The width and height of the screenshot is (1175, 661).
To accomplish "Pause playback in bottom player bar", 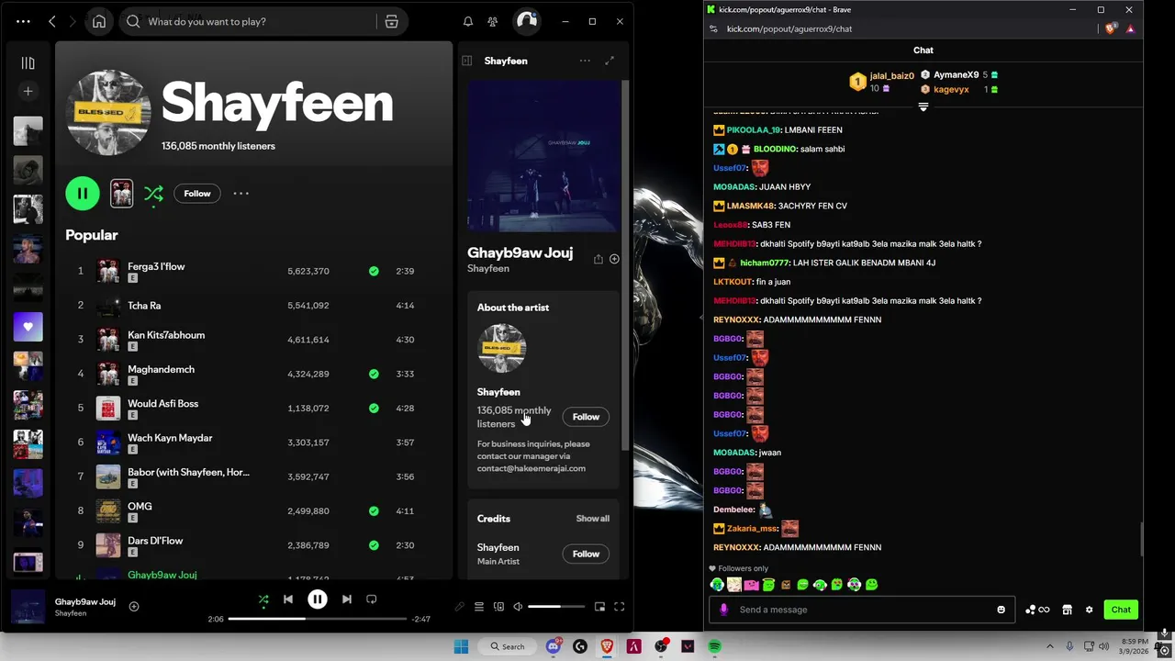I will [317, 599].
